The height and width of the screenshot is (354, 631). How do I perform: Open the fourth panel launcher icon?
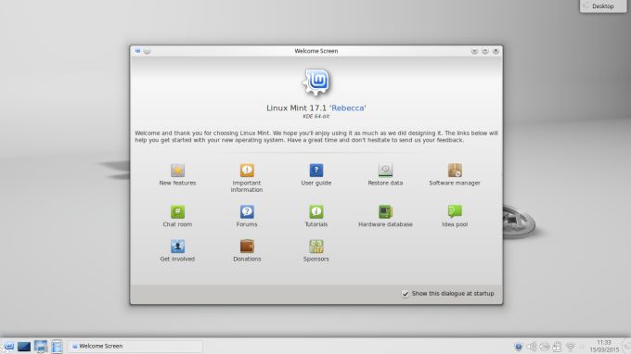click(x=58, y=347)
